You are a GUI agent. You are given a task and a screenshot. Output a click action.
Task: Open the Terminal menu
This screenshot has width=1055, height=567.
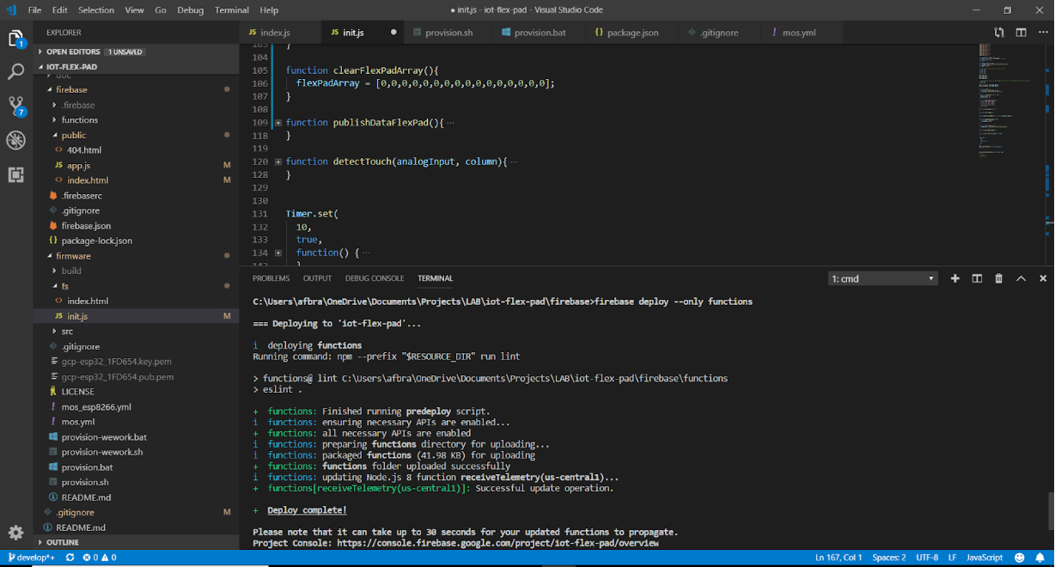click(x=231, y=9)
